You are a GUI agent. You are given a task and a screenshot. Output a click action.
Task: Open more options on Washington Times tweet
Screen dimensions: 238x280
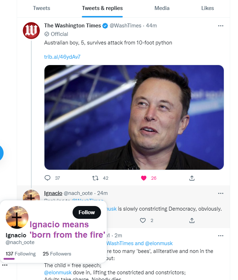(221, 26)
